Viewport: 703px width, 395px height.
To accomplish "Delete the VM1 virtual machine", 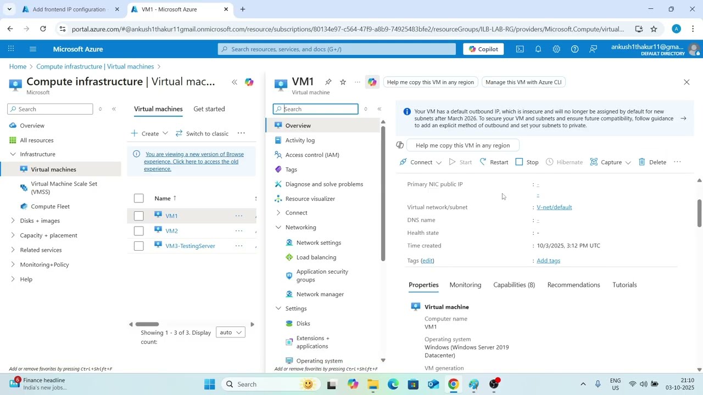I will coord(652,162).
